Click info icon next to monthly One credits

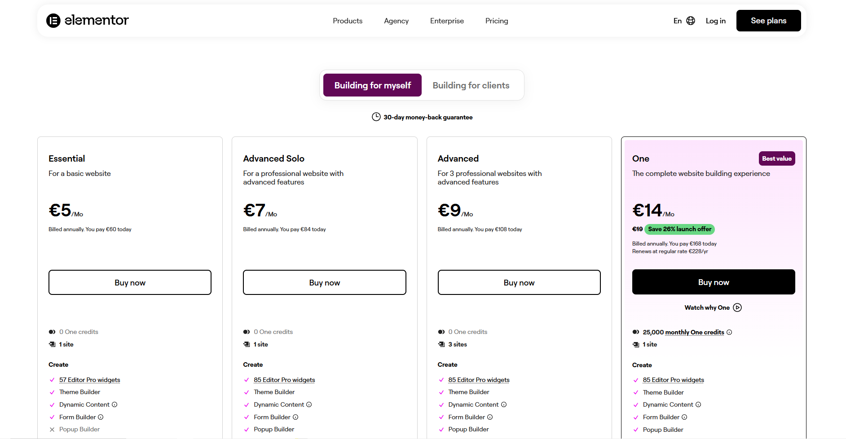729,332
